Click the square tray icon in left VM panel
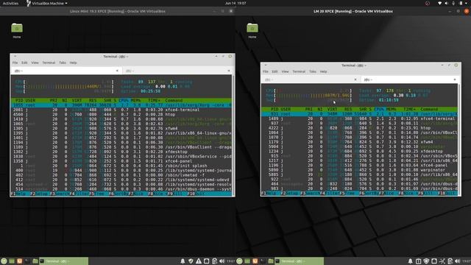This screenshot has height=265, width=471. [206, 261]
